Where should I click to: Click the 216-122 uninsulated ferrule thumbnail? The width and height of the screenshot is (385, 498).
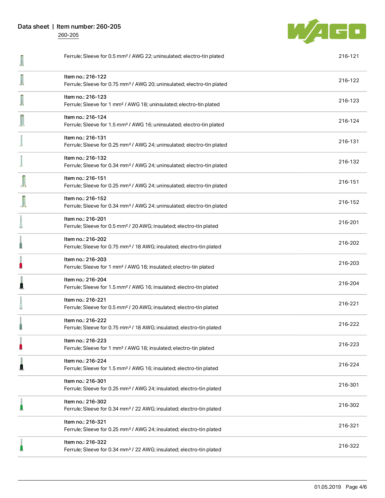click(22, 80)
